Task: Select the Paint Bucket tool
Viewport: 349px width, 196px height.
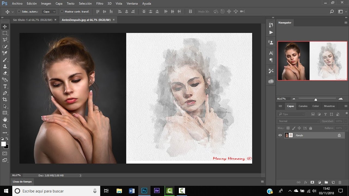Action: [5, 80]
